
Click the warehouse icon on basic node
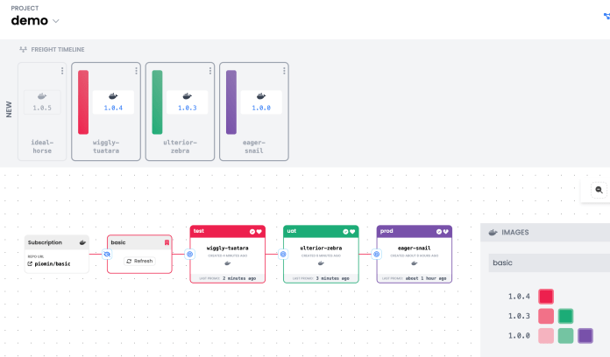[x=167, y=241]
